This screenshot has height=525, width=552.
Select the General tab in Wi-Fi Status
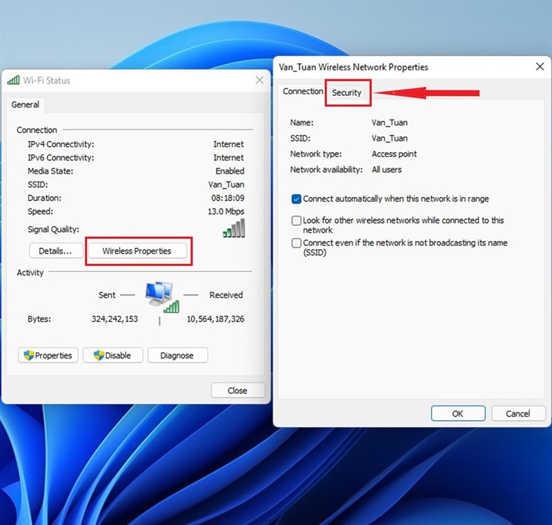pyautogui.click(x=26, y=104)
